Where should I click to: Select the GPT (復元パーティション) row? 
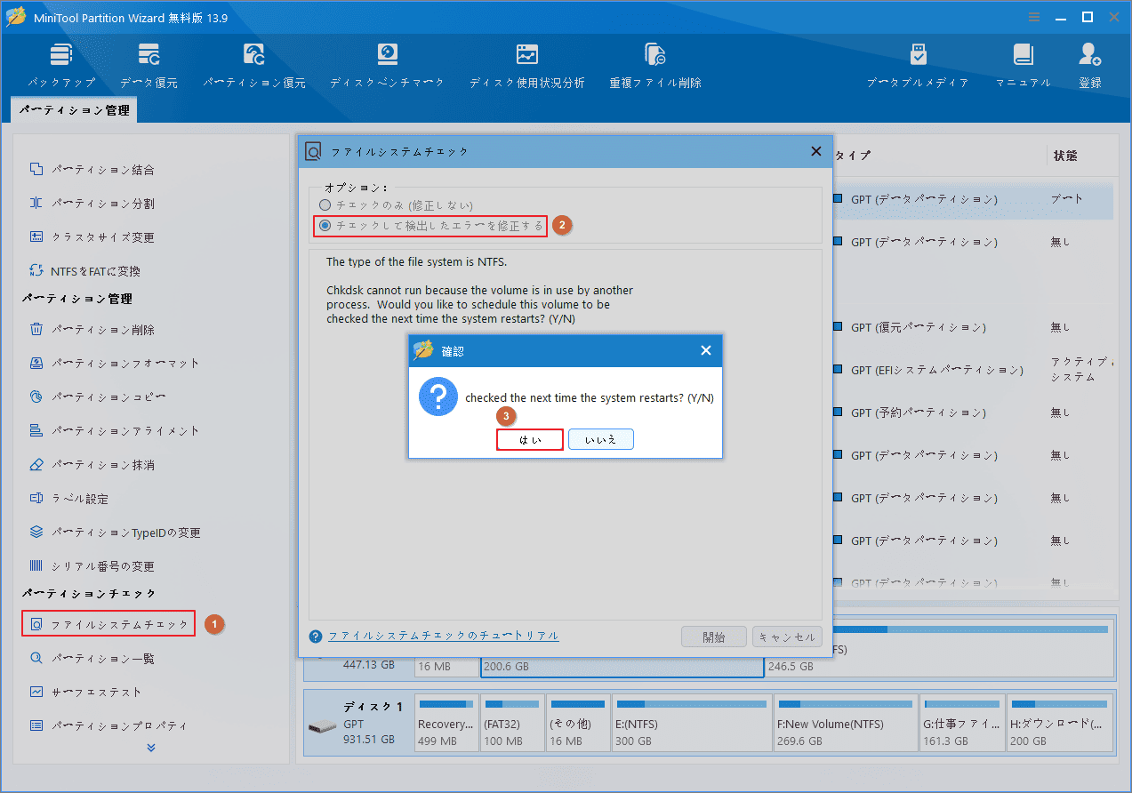pos(973,327)
